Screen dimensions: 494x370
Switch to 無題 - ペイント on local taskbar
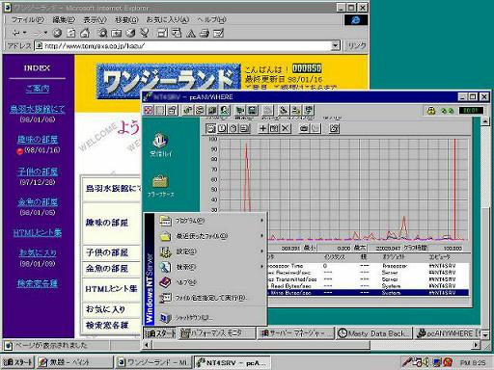pos(74,362)
